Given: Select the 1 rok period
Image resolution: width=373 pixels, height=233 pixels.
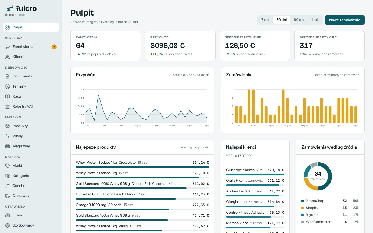Looking at the screenshot, I should pos(315,20).
